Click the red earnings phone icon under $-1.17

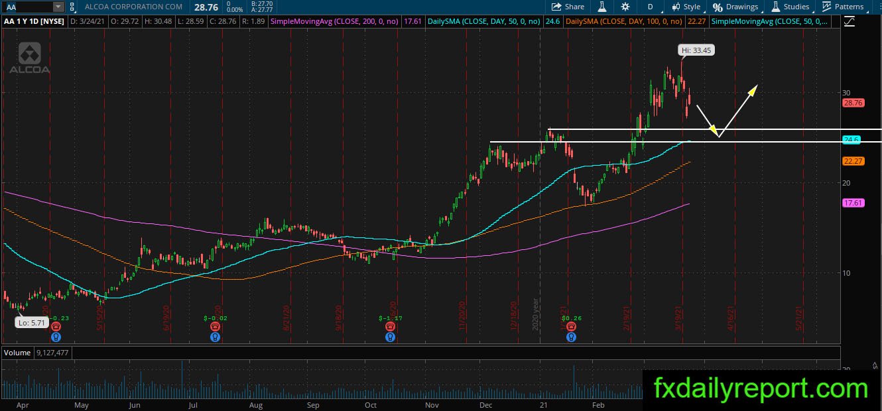point(390,326)
